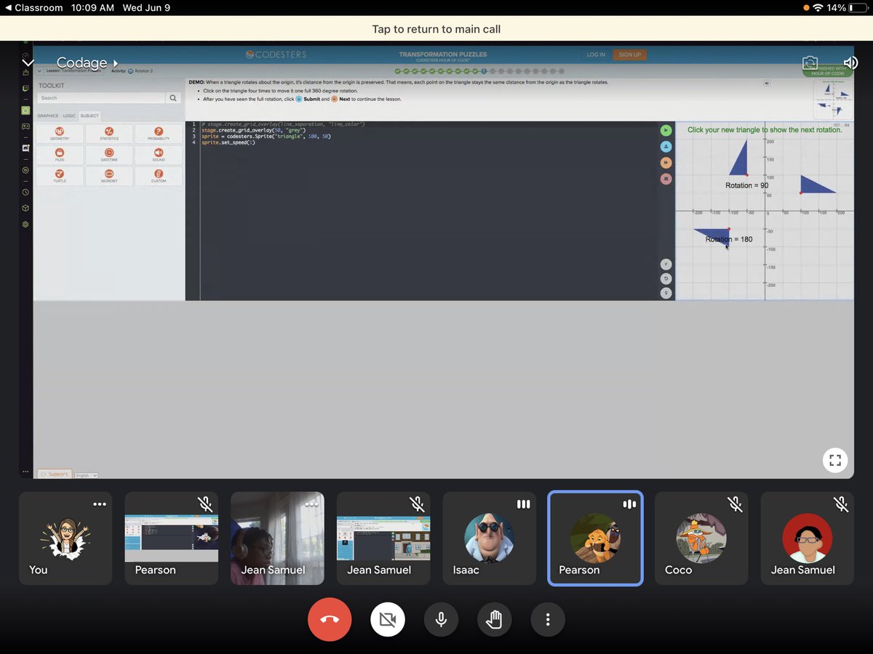Image resolution: width=873 pixels, height=654 pixels.
Task: Click the cube icon in left sidebar
Action: point(25,209)
